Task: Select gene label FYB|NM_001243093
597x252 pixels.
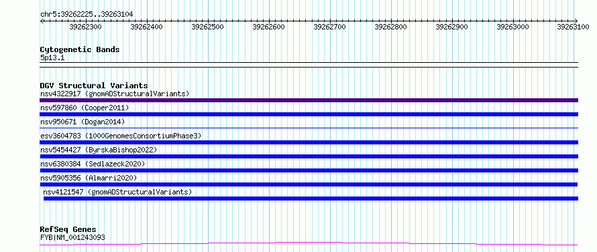Action: click(x=72, y=237)
